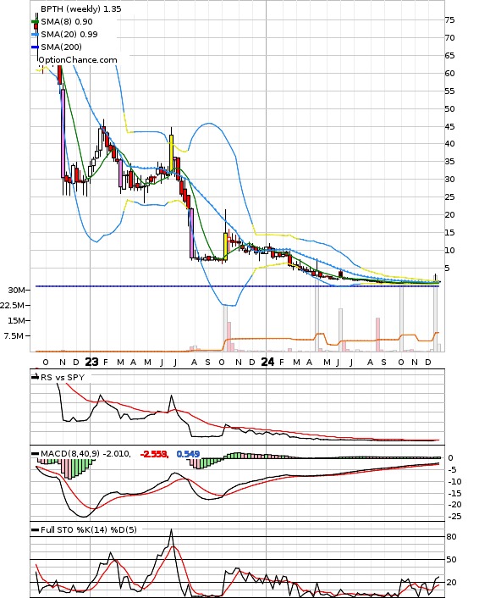
Task: Click the 30M volume axis label
Action: pos(16,291)
